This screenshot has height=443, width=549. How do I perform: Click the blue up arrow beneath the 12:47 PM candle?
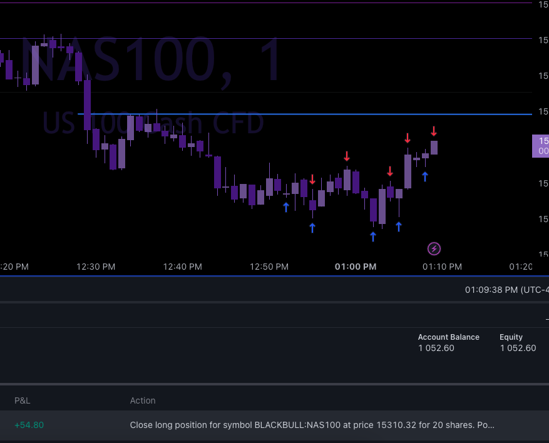tap(285, 207)
